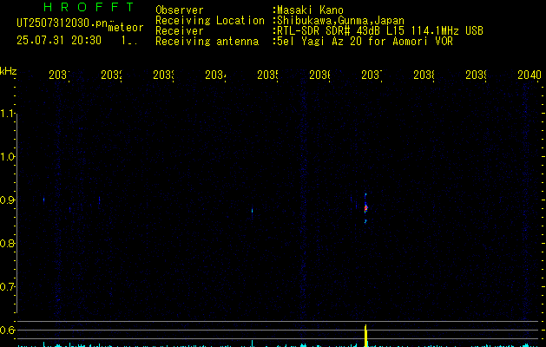This screenshot has height=347, width=546.
Task: Select the observer name Masaki Kano
Action: tap(310, 10)
